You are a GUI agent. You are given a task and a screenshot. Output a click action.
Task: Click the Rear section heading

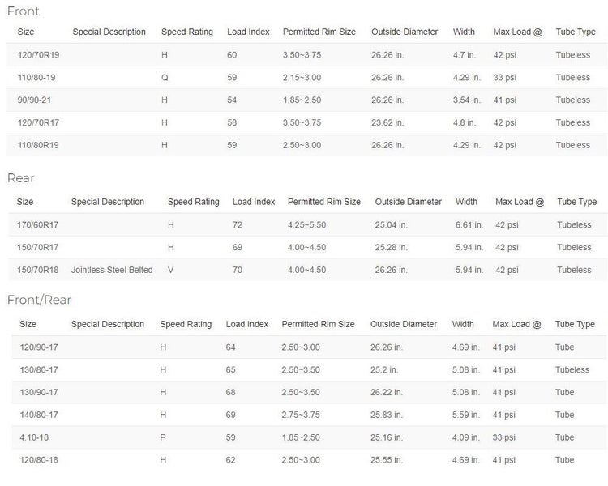21,178
